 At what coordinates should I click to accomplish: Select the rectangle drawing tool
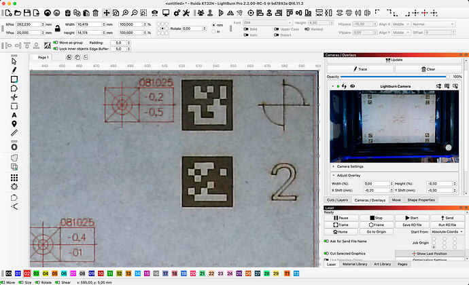tap(14, 79)
